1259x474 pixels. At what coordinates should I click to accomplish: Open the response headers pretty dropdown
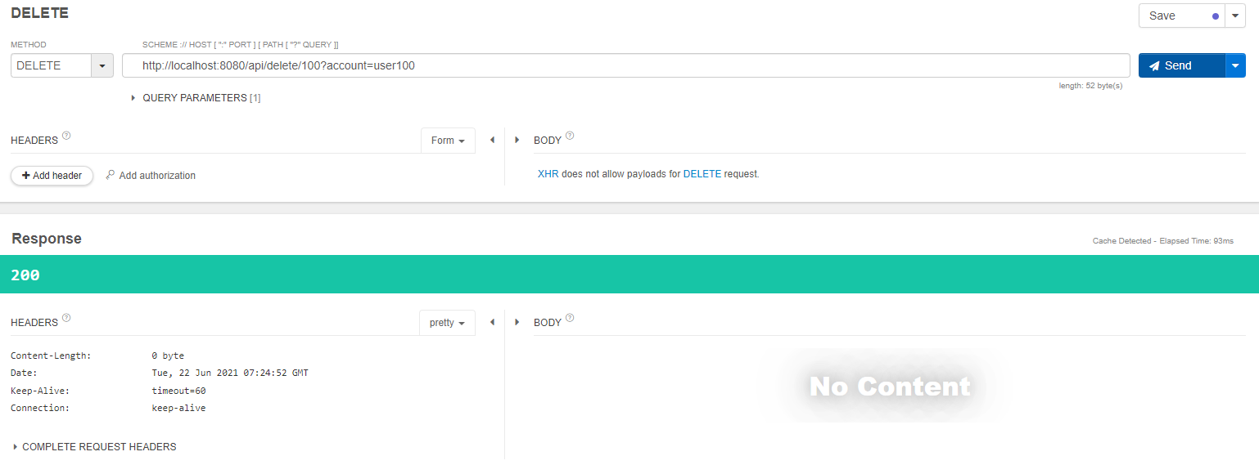[447, 323]
